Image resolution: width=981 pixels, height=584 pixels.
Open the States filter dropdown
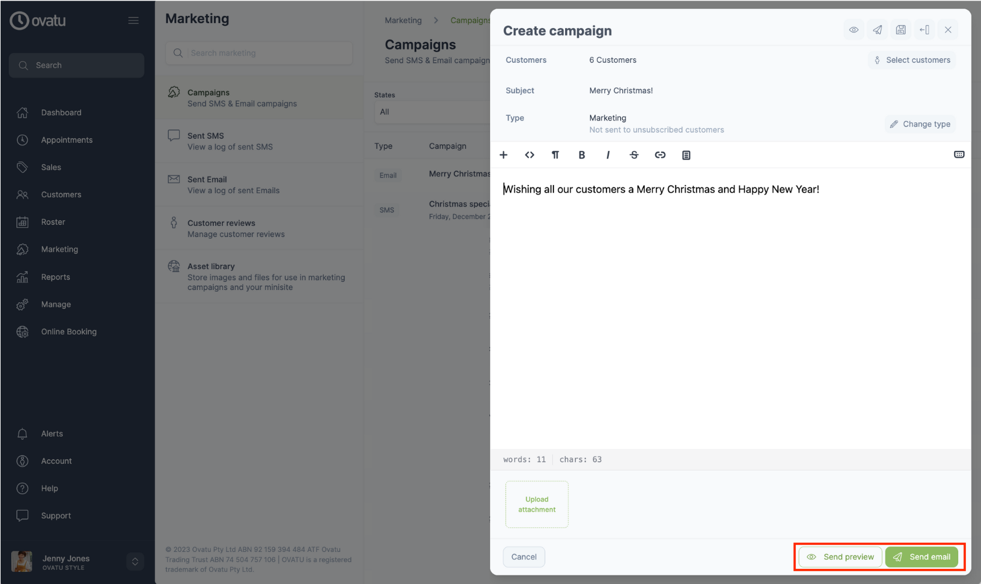(431, 112)
